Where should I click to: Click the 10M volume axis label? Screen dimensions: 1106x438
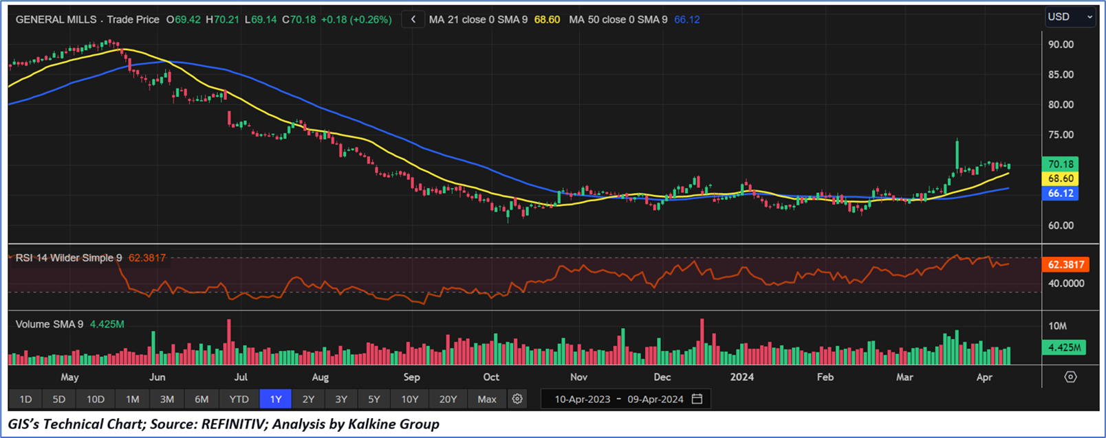1057,326
